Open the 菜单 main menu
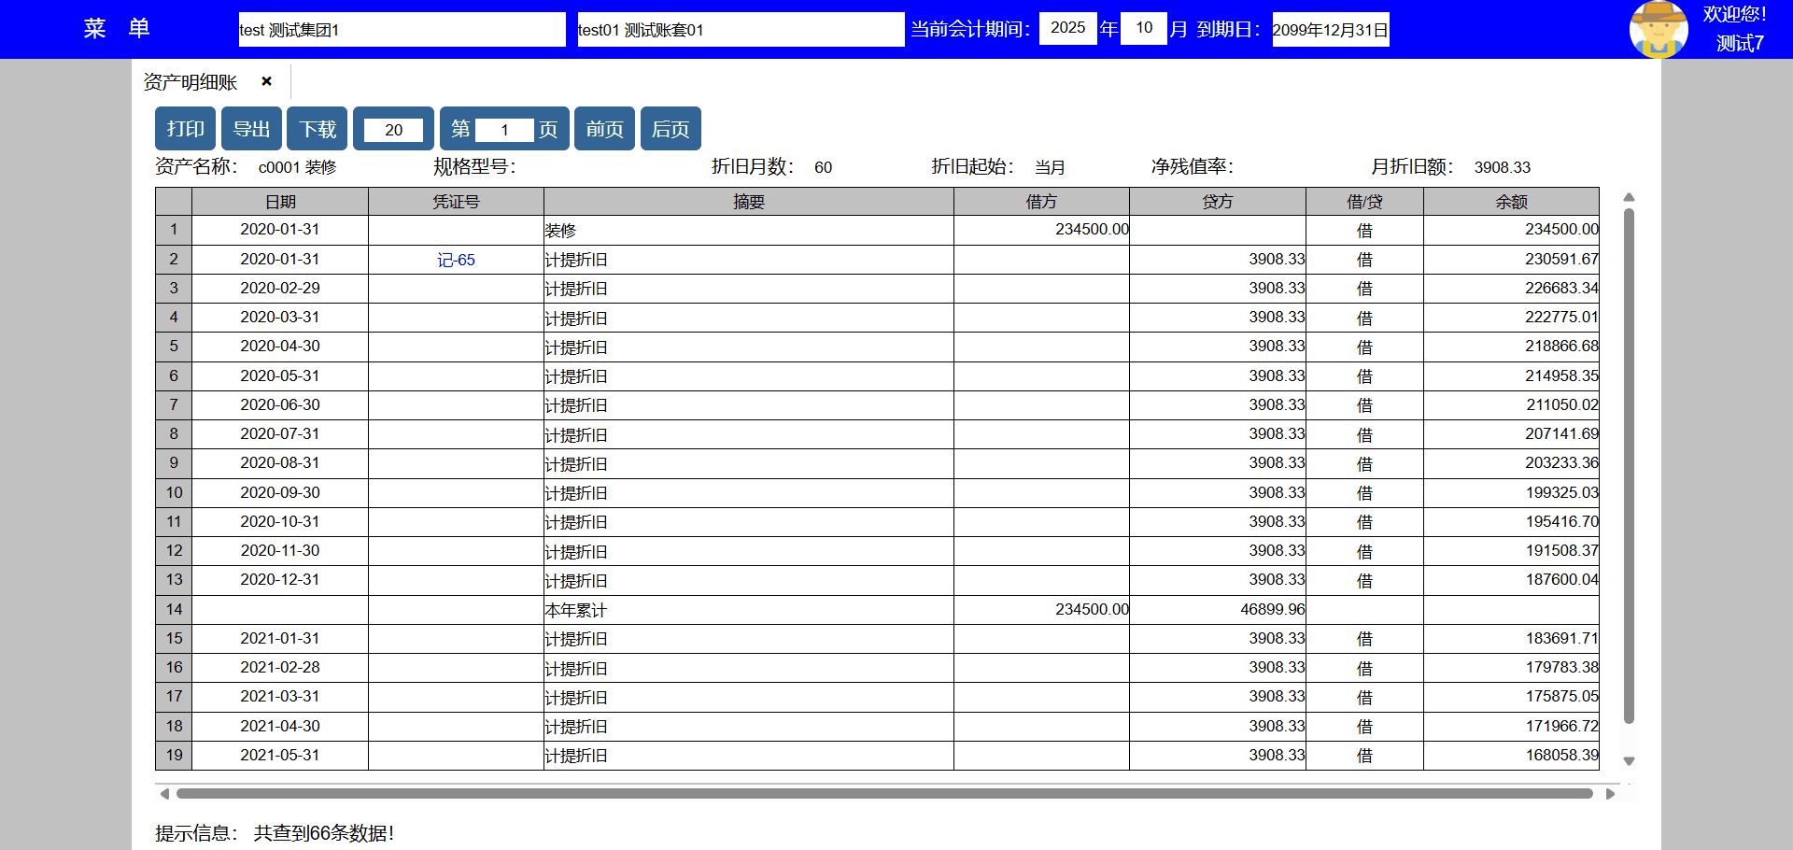This screenshot has width=1793, height=850. click(117, 29)
